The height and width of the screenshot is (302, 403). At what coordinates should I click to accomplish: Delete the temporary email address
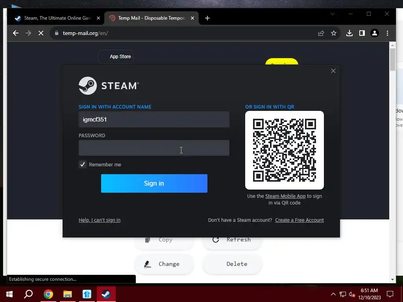(232, 264)
